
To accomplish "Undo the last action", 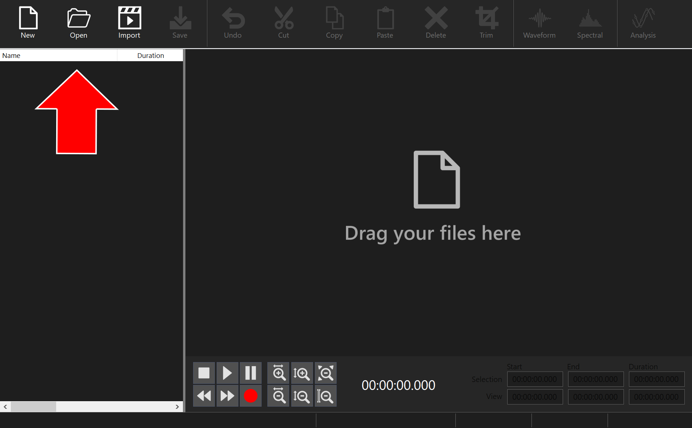I will click(x=233, y=23).
